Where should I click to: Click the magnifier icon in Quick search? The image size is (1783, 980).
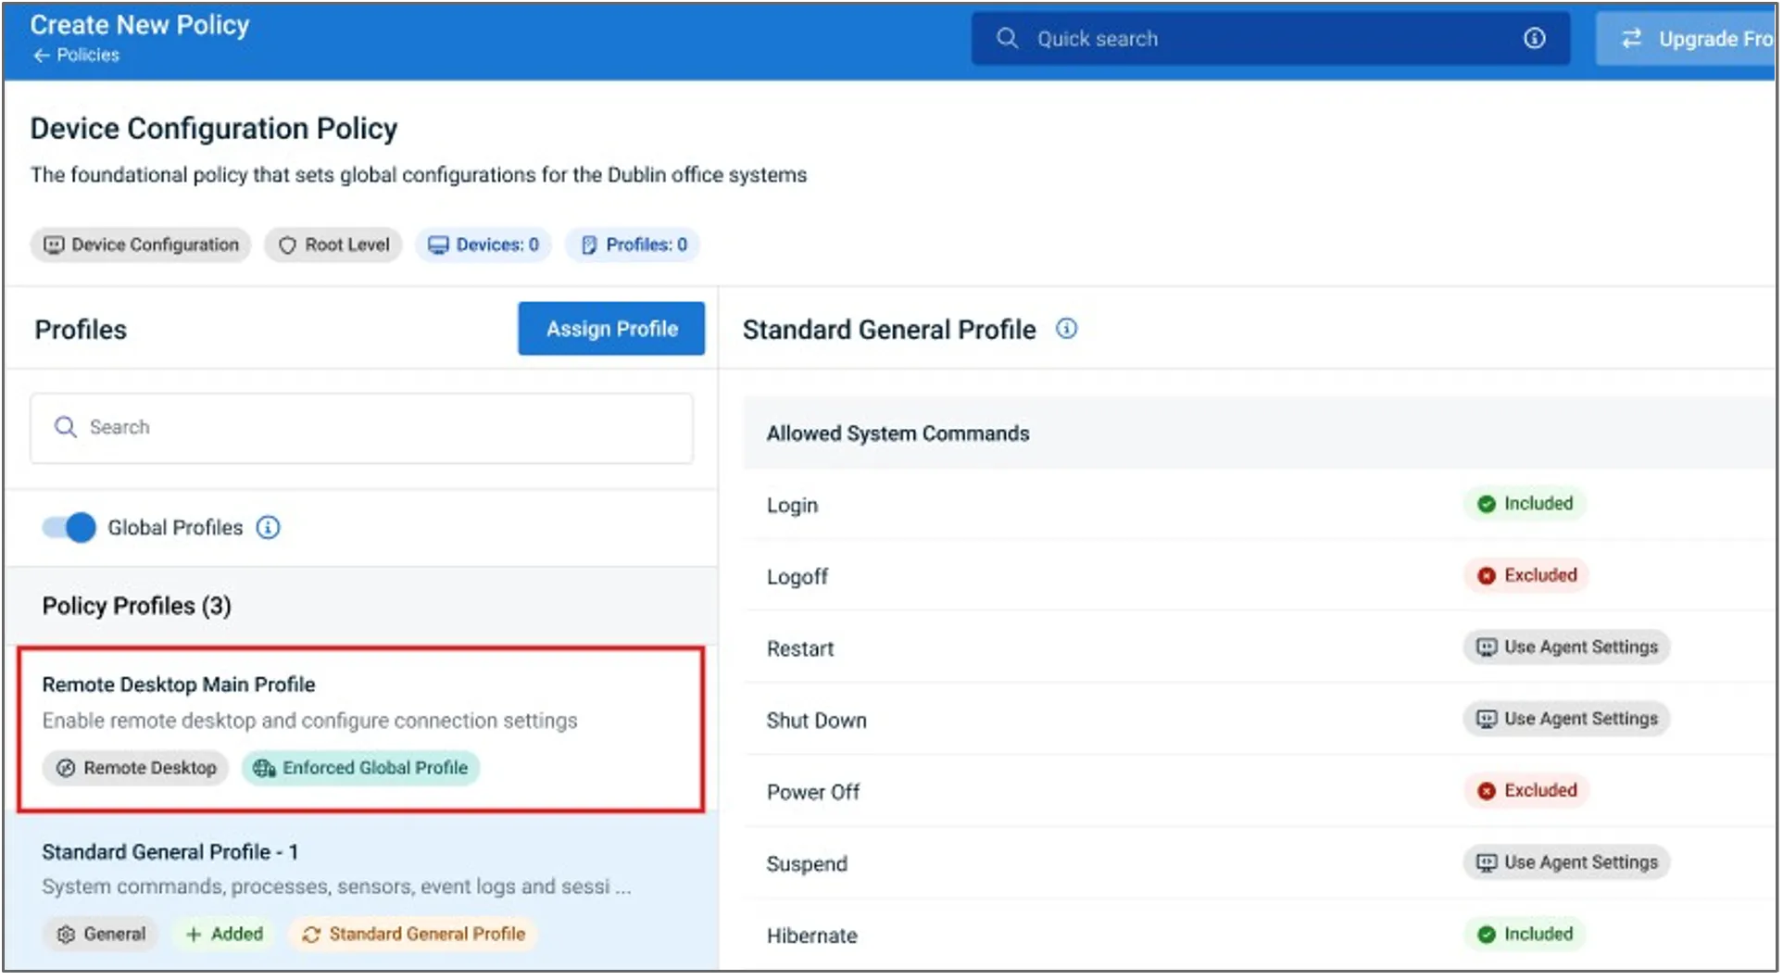click(x=1007, y=38)
